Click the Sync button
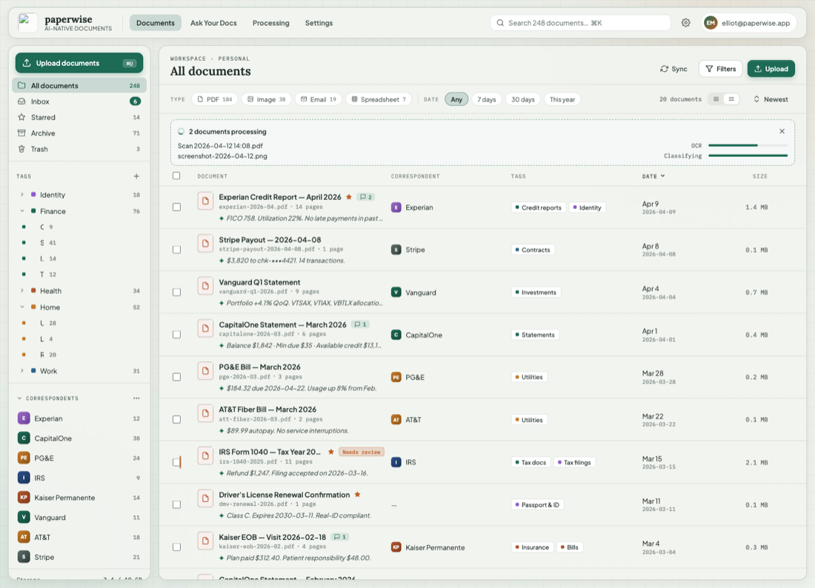The height and width of the screenshot is (588, 815). [673, 69]
